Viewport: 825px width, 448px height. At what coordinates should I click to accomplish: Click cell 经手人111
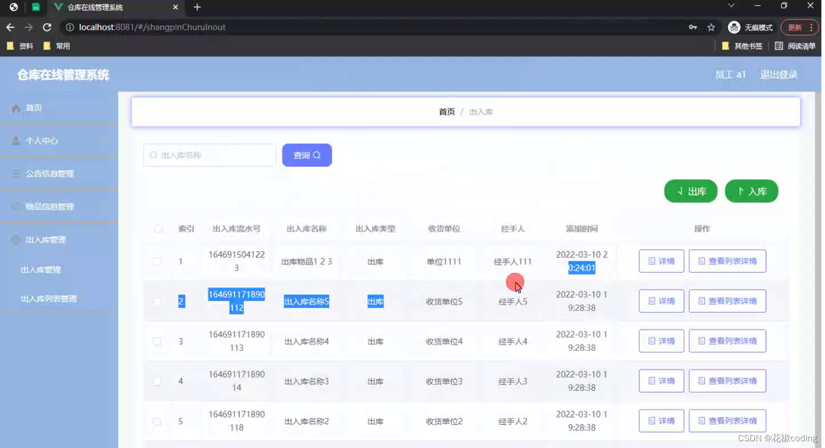pyautogui.click(x=513, y=261)
